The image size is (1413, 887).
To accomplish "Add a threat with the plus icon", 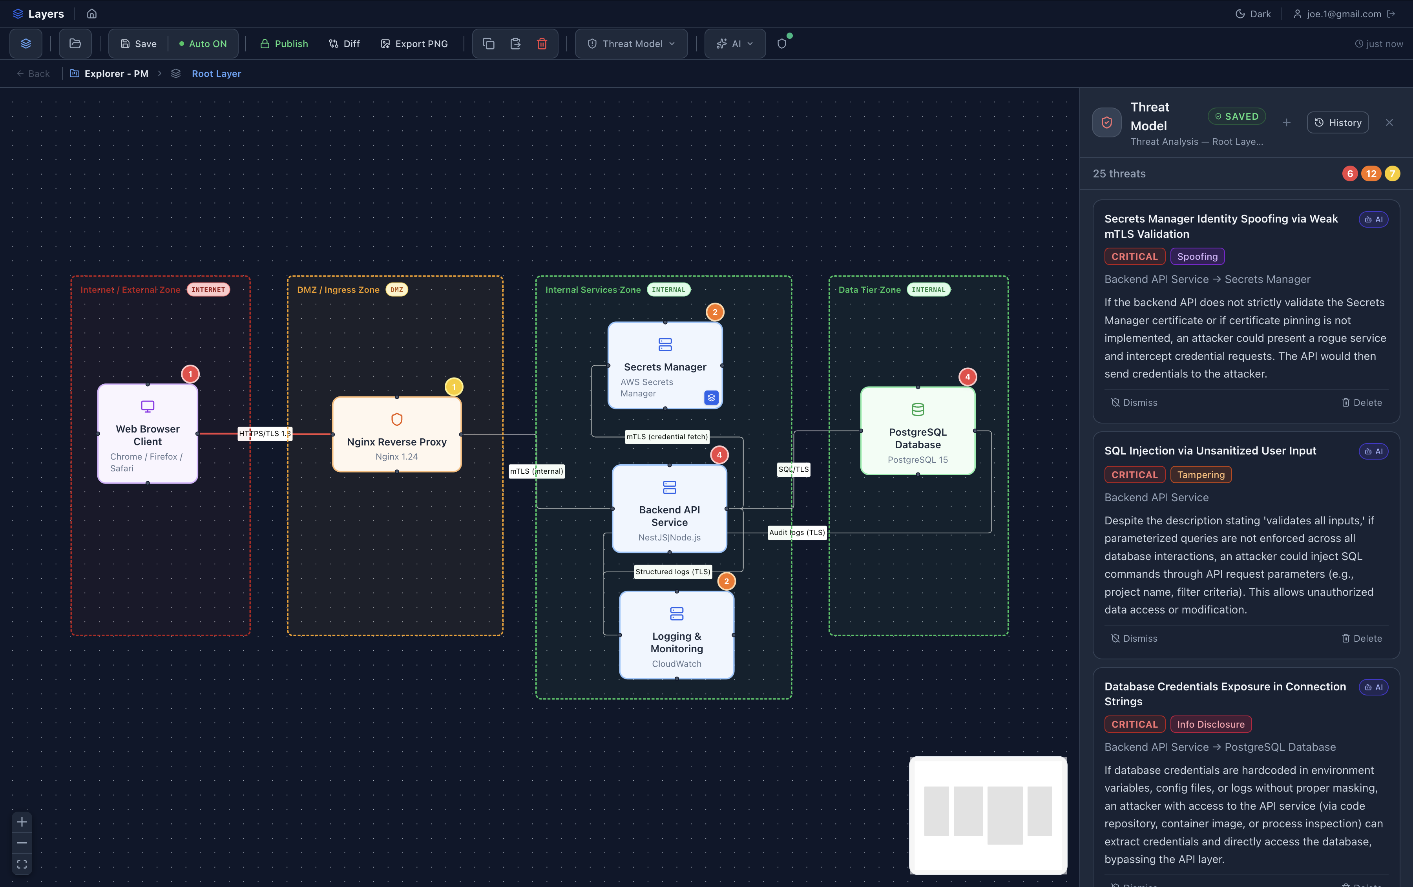I will click(1286, 122).
